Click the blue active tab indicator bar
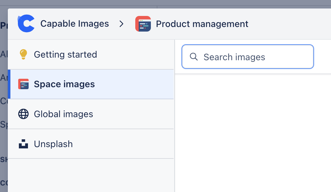331x192 pixels. [x=9, y=84]
